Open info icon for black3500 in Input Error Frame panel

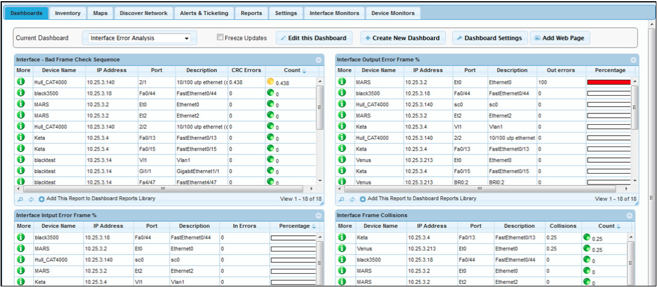click(x=20, y=237)
